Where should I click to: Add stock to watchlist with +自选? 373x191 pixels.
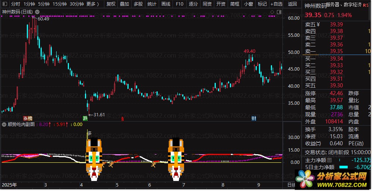[276, 4]
